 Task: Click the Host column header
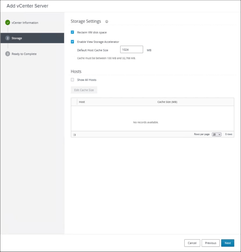point(82,102)
